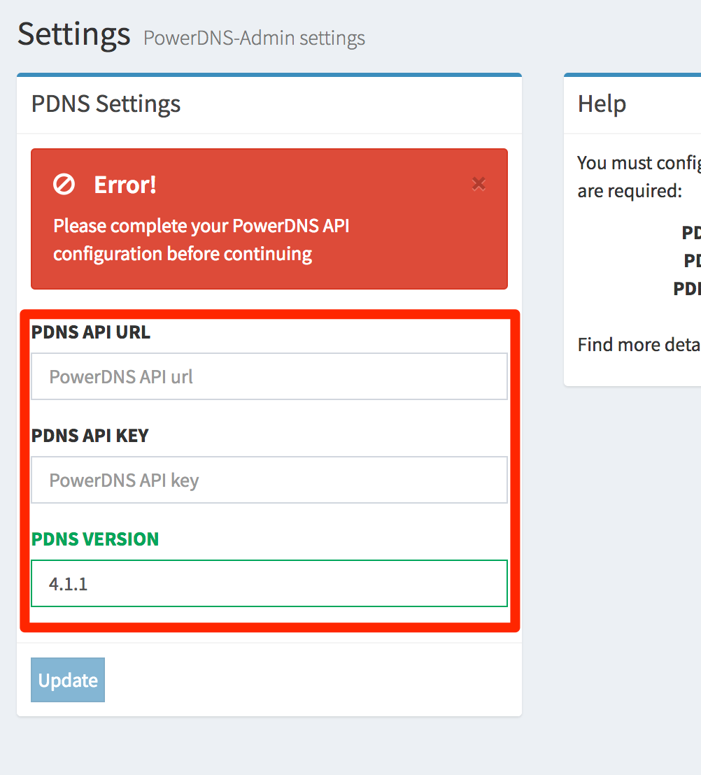The image size is (701, 775).
Task: Dismiss the Error alert with the X
Action: pyautogui.click(x=479, y=183)
